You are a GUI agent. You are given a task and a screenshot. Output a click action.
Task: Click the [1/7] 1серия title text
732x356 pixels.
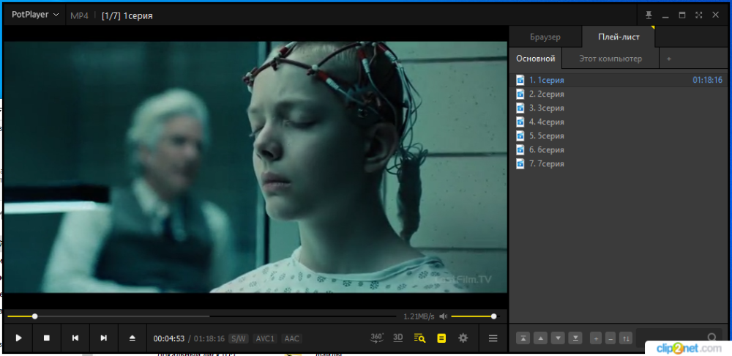point(127,15)
